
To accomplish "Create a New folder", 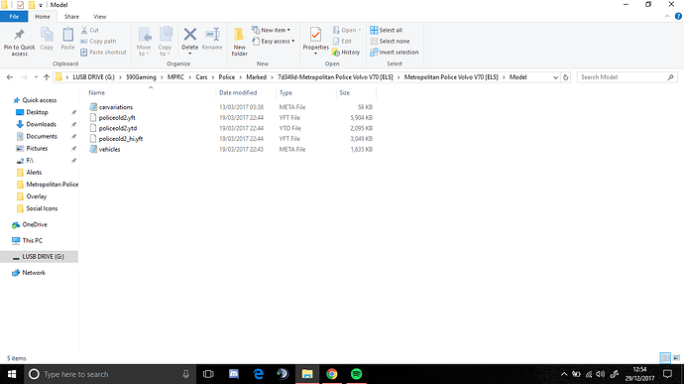I will tap(239, 42).
